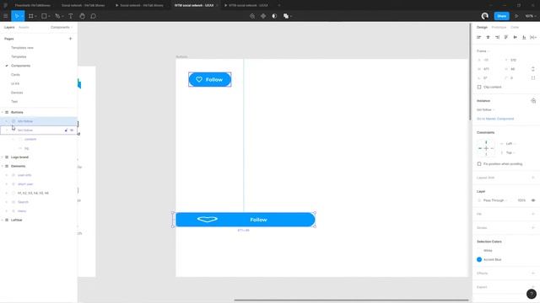Open the boolean operations dropdown arrow
This screenshot has width=540, height=303.
click(290, 16)
